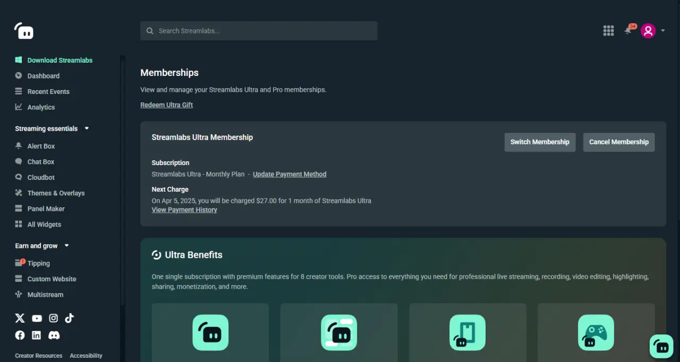Viewport: 680px width, 362px height.
Task: Click the Analytics chart icon
Action: [19, 107]
